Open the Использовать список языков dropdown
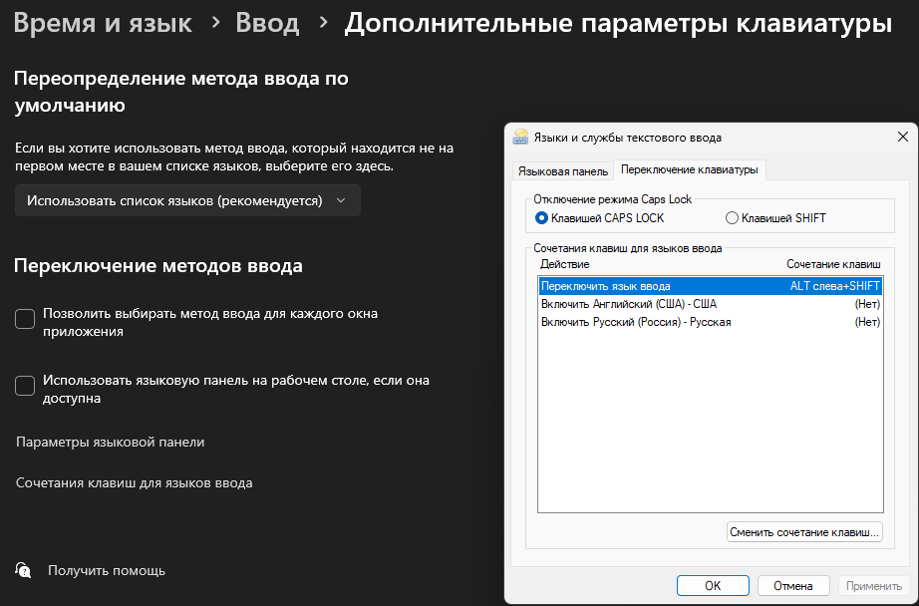919x606 pixels. coord(187,200)
